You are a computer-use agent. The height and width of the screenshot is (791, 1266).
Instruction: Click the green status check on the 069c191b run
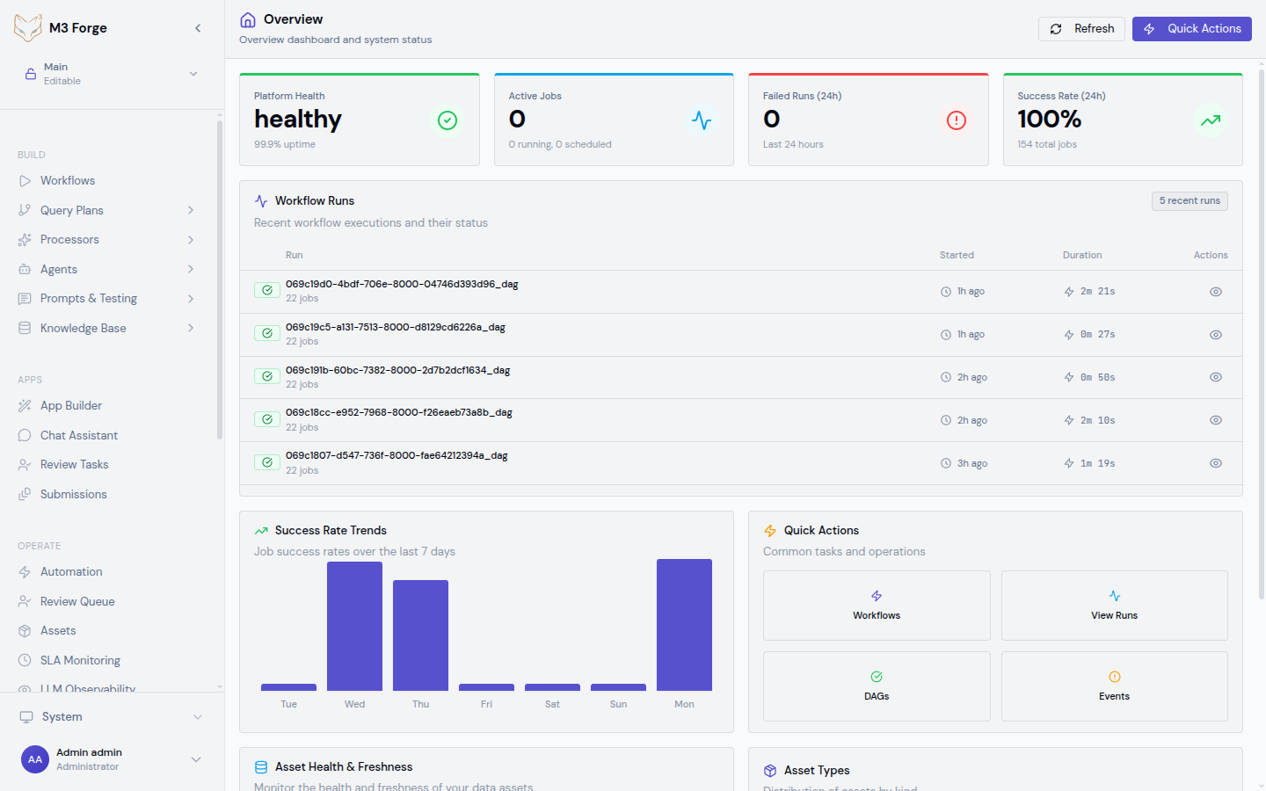pos(267,375)
